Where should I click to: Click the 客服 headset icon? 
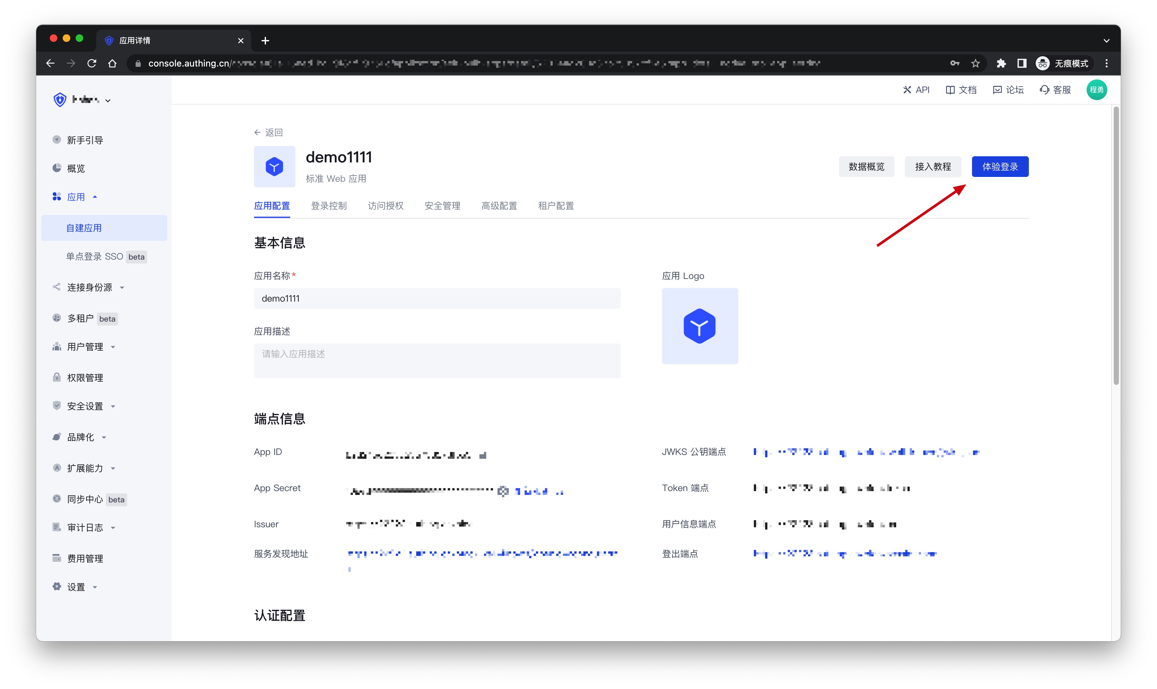point(1045,90)
